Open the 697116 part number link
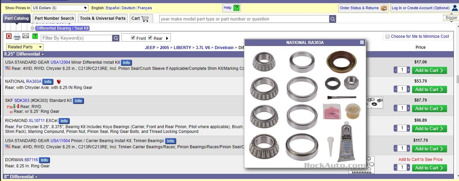The image size is (459, 181). coord(31,160)
